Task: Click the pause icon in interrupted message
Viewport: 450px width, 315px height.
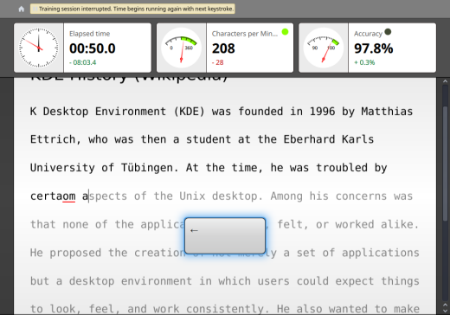Action: (35, 9)
